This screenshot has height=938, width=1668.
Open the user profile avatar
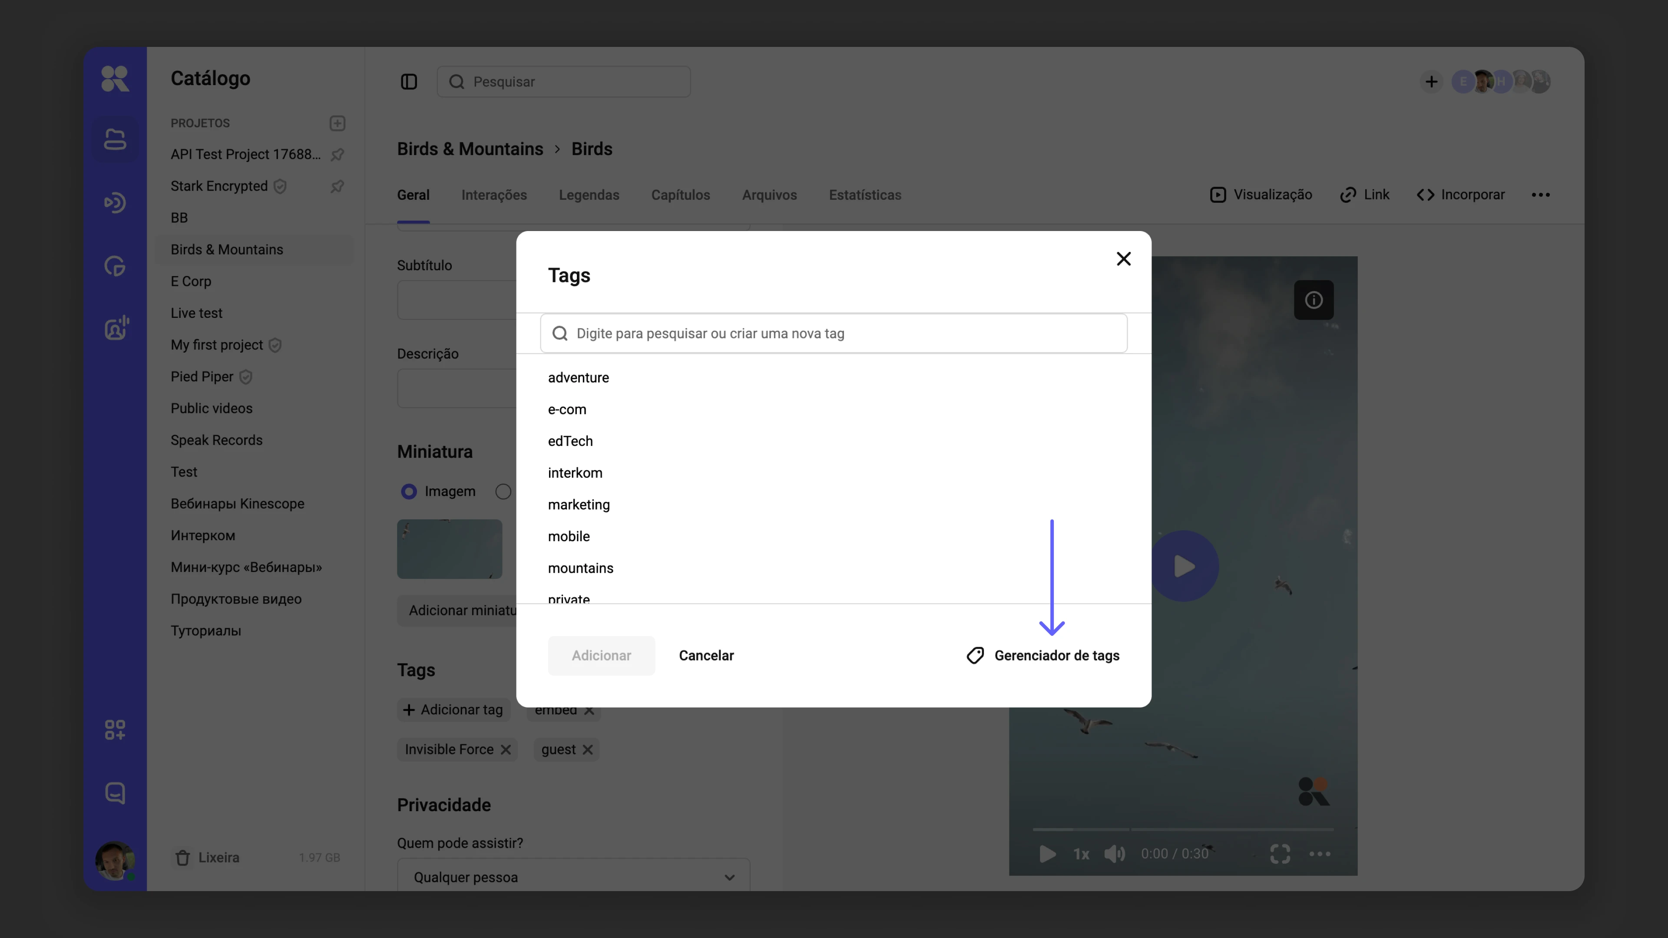coord(115,860)
